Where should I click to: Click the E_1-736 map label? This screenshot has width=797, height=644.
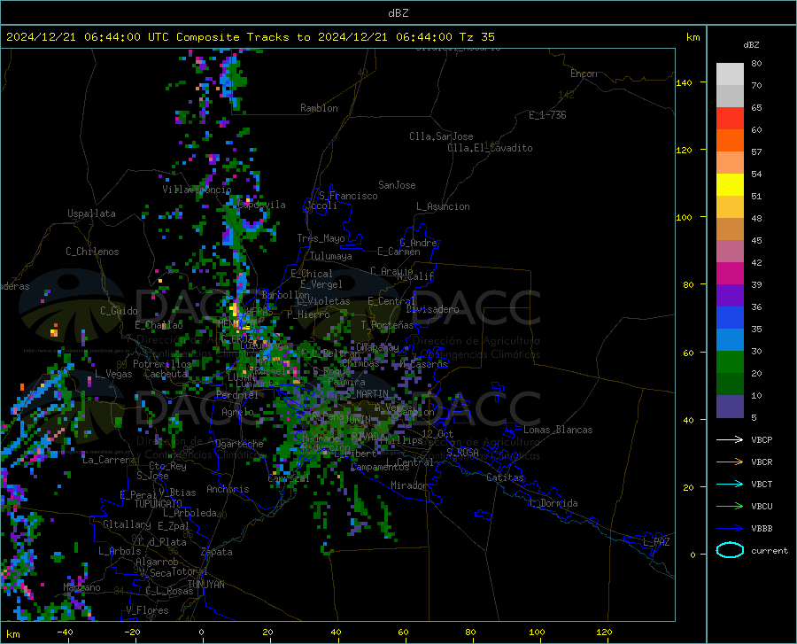[x=547, y=115]
